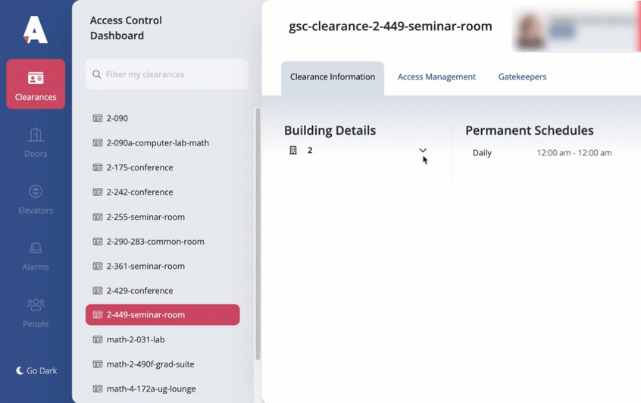This screenshot has height=403, width=641.
Task: Open the Doors section icon
Action: coord(36,135)
